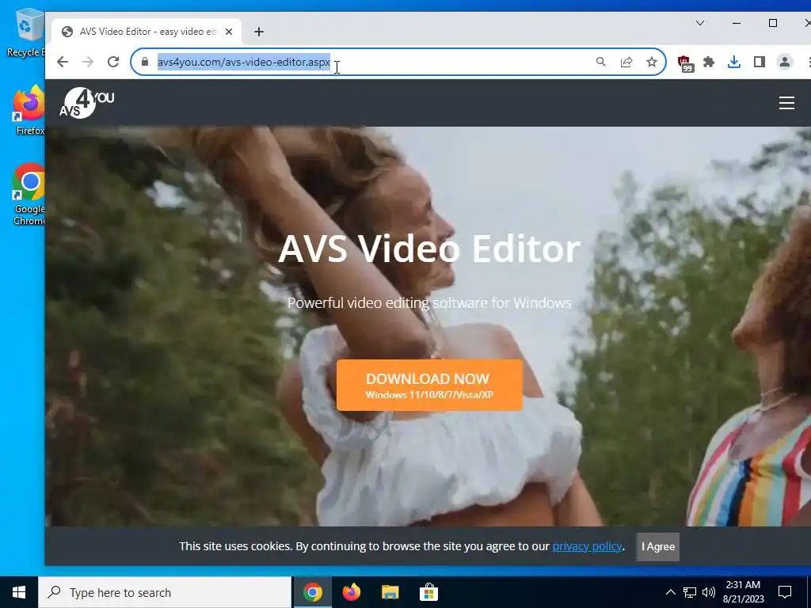Image resolution: width=811 pixels, height=608 pixels.
Task: Click the AVS4YOU site logo
Action: (x=86, y=103)
